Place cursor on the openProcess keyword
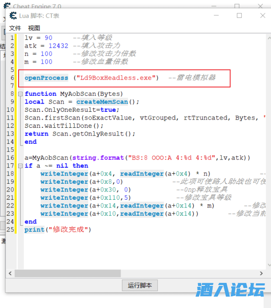The width and height of the screenshot is (271, 308). (x=46, y=78)
